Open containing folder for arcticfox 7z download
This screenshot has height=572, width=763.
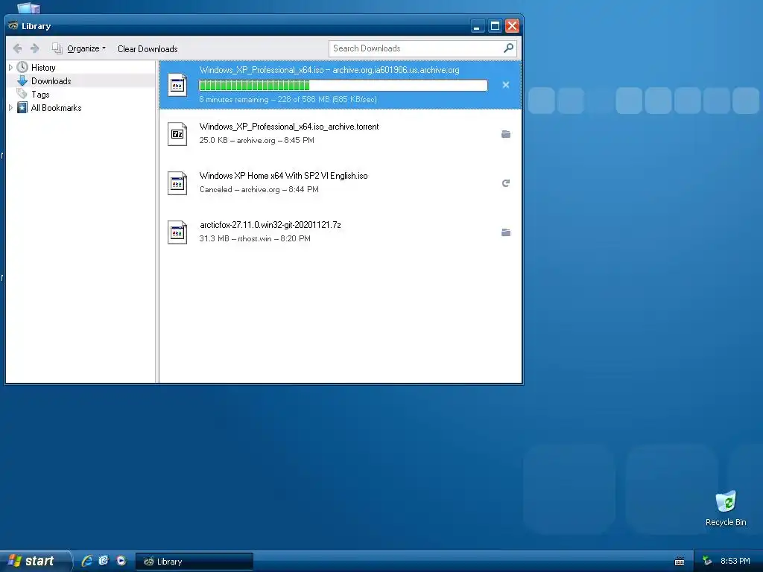pos(506,232)
